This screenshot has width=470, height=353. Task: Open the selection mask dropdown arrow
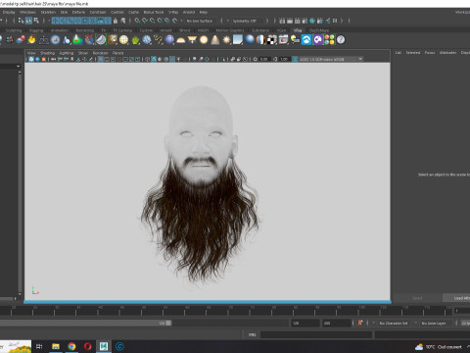49,21
